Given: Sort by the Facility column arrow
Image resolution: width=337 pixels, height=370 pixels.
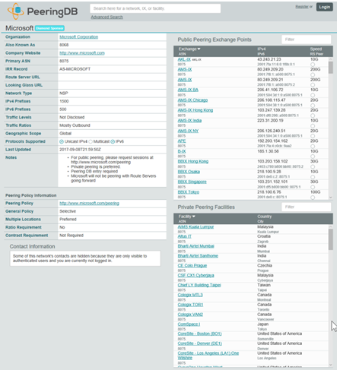Looking at the screenshot, I should click(x=194, y=217).
